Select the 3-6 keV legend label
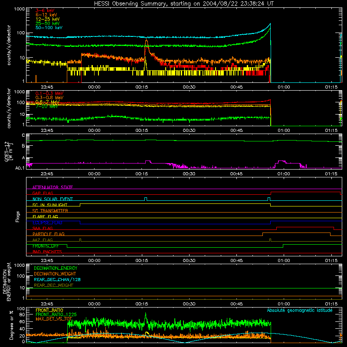This screenshot has width=347, height=347. coord(45,10)
